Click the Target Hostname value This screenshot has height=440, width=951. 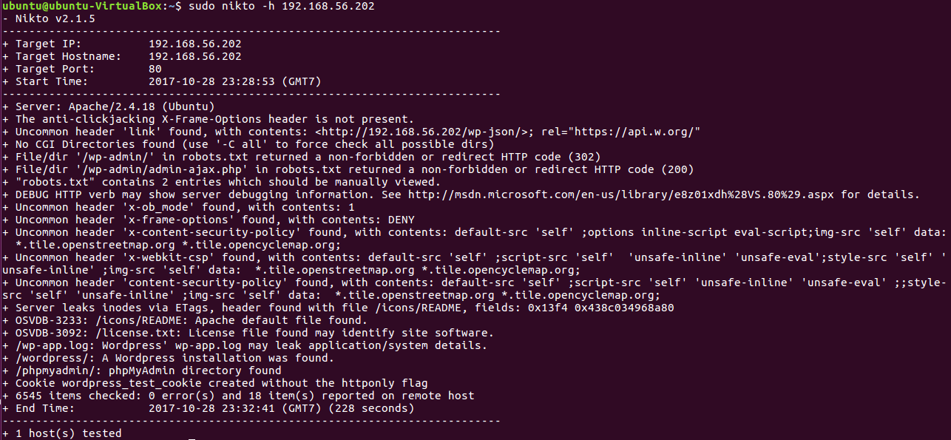(195, 56)
